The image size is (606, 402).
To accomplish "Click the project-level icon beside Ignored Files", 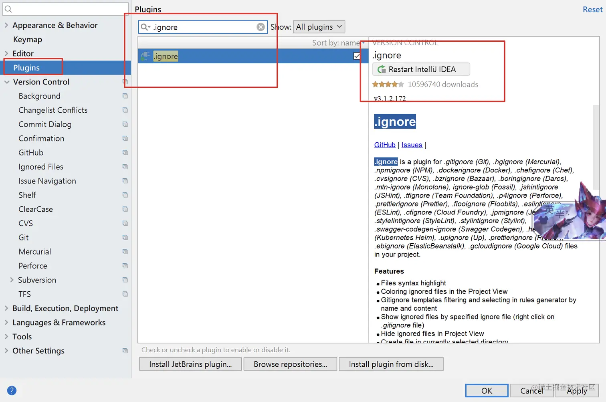I will pyautogui.click(x=125, y=167).
